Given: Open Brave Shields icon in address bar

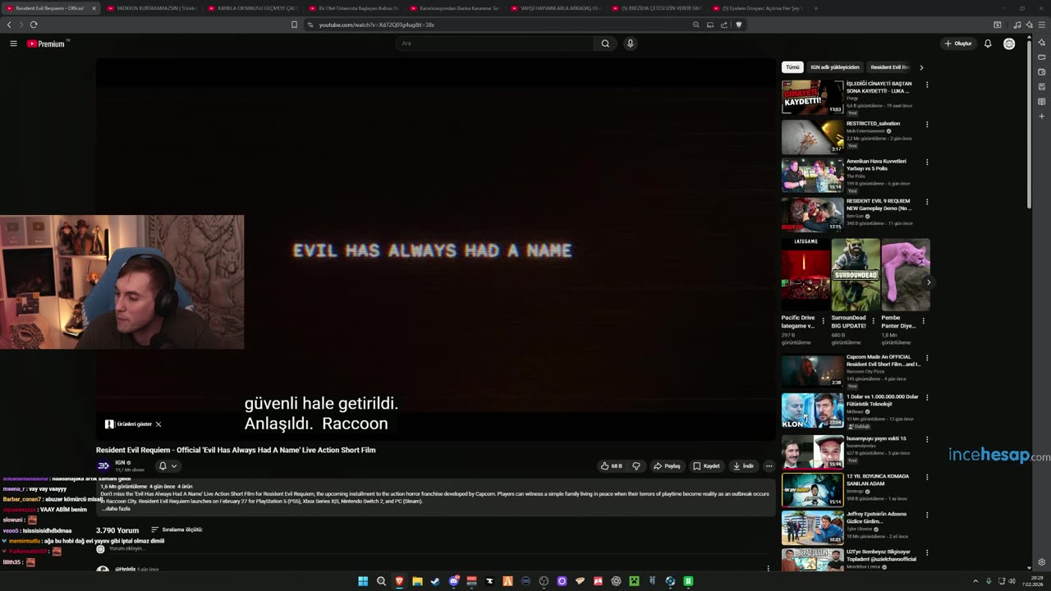Looking at the screenshot, I should (738, 25).
